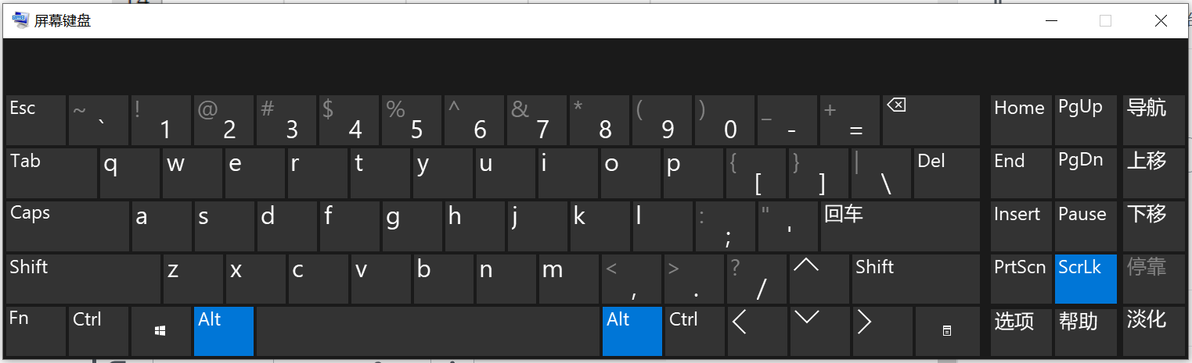Viewport: 1192px width, 363px height.
Task: Click the On-Screen Keyboard title bar icon
Action: (20, 21)
